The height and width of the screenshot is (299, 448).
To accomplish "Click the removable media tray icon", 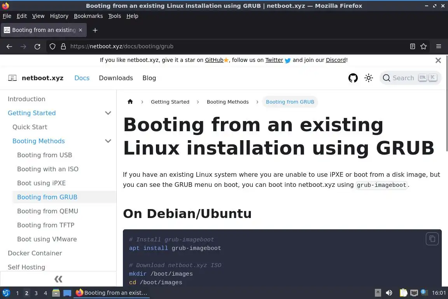I will coord(378,293).
